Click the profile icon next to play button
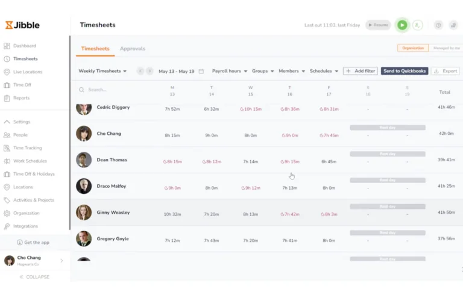 click(418, 25)
